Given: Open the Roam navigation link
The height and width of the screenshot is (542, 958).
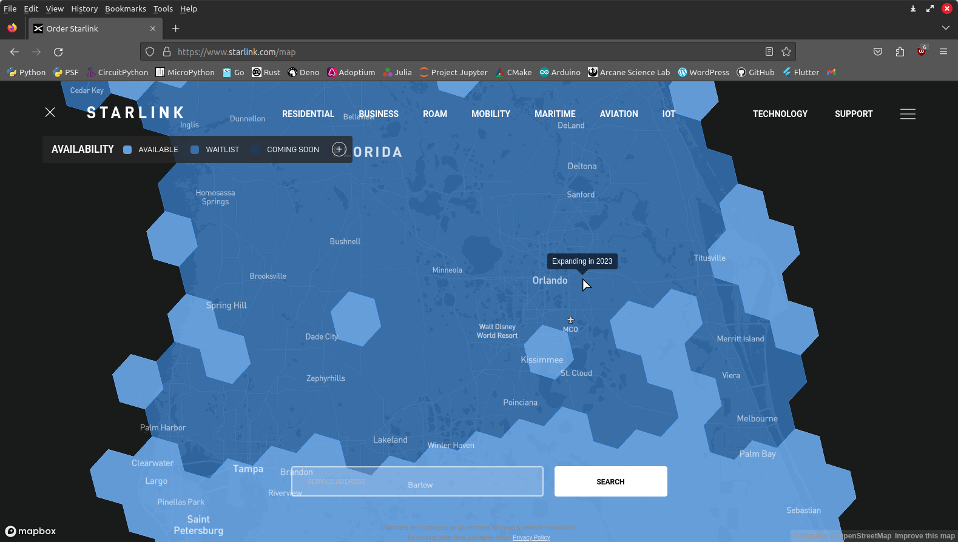Looking at the screenshot, I should coord(435,114).
